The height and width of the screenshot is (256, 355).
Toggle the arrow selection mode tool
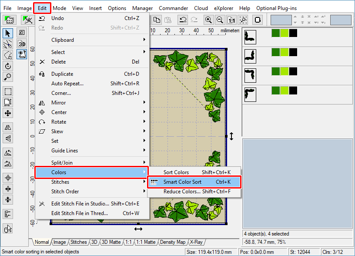[8, 33]
